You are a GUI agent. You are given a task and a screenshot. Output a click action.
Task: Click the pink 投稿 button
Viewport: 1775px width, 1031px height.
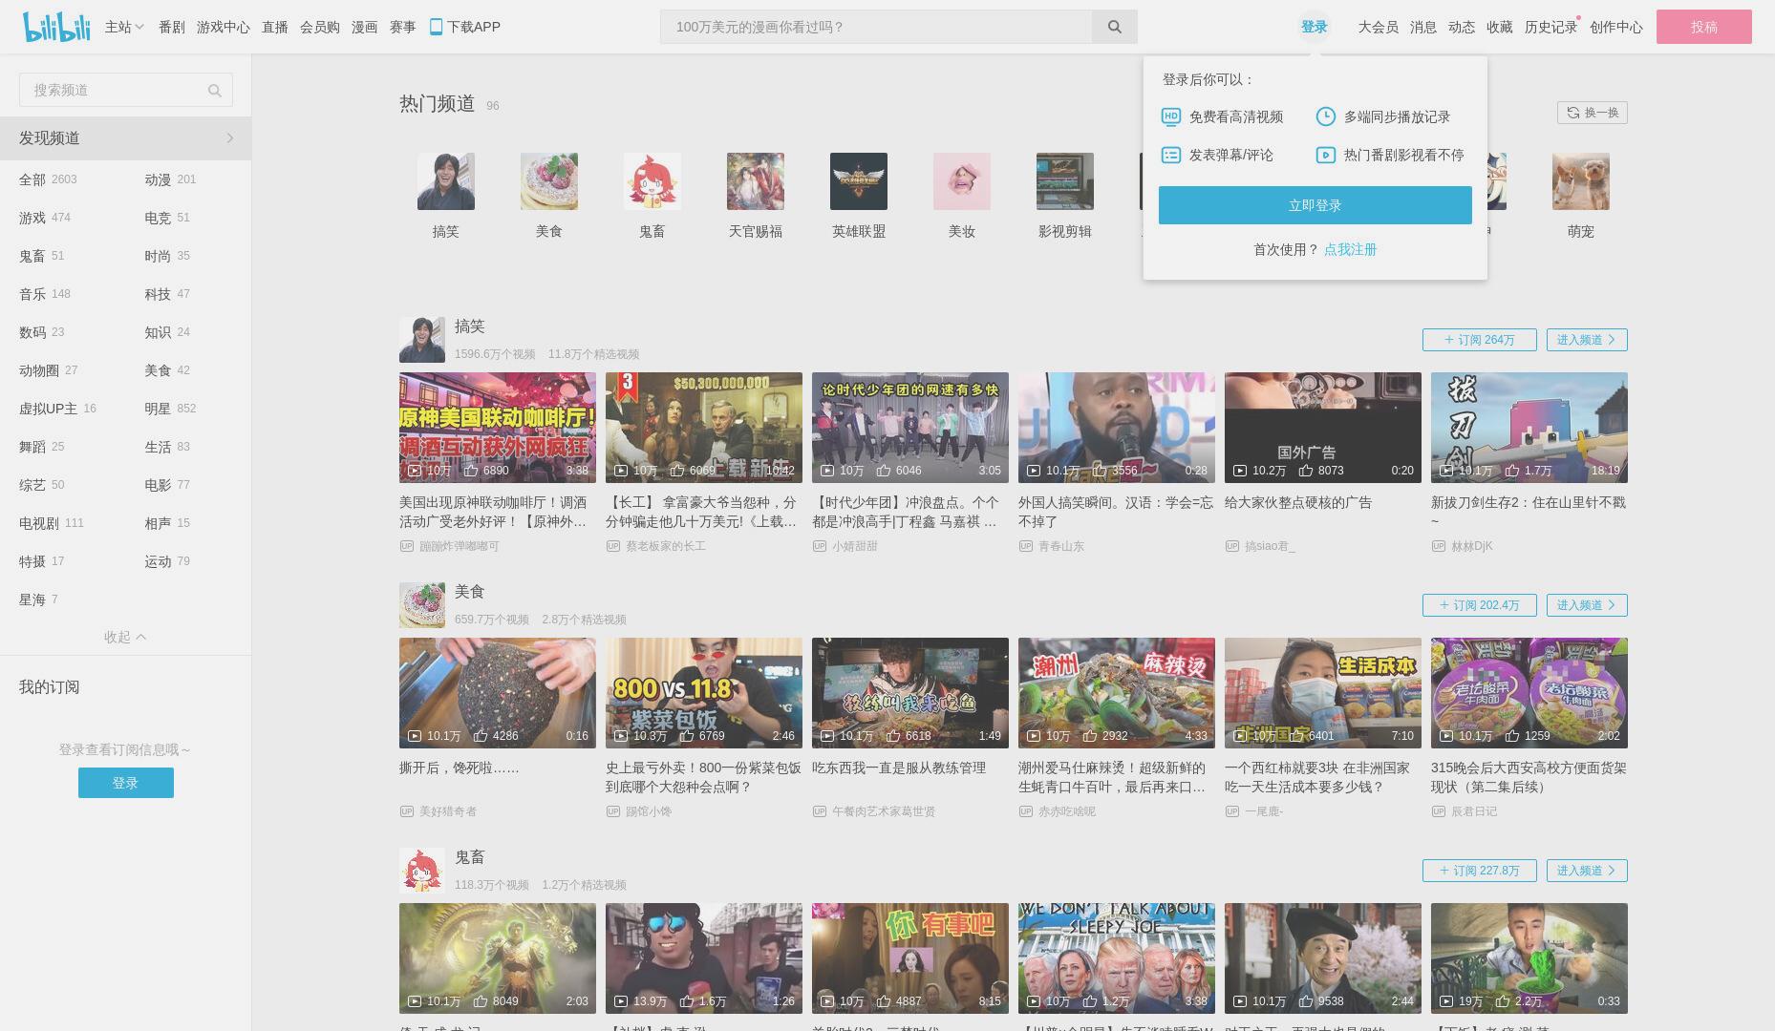(x=1704, y=27)
